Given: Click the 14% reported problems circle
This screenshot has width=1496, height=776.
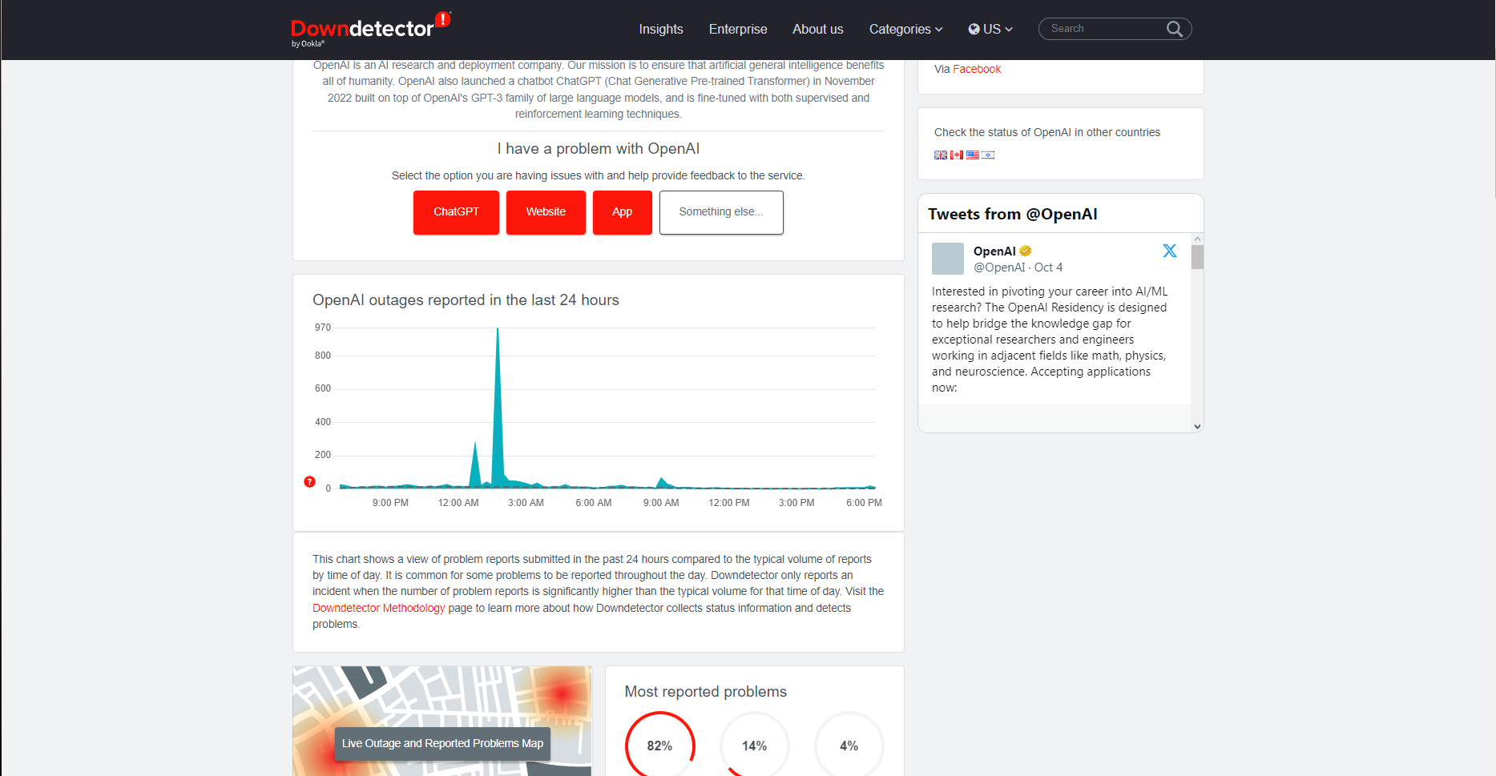Looking at the screenshot, I should pos(754,746).
